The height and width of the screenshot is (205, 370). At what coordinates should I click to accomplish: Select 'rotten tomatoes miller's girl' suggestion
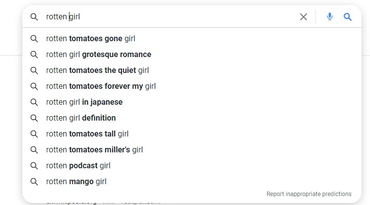(x=192, y=150)
